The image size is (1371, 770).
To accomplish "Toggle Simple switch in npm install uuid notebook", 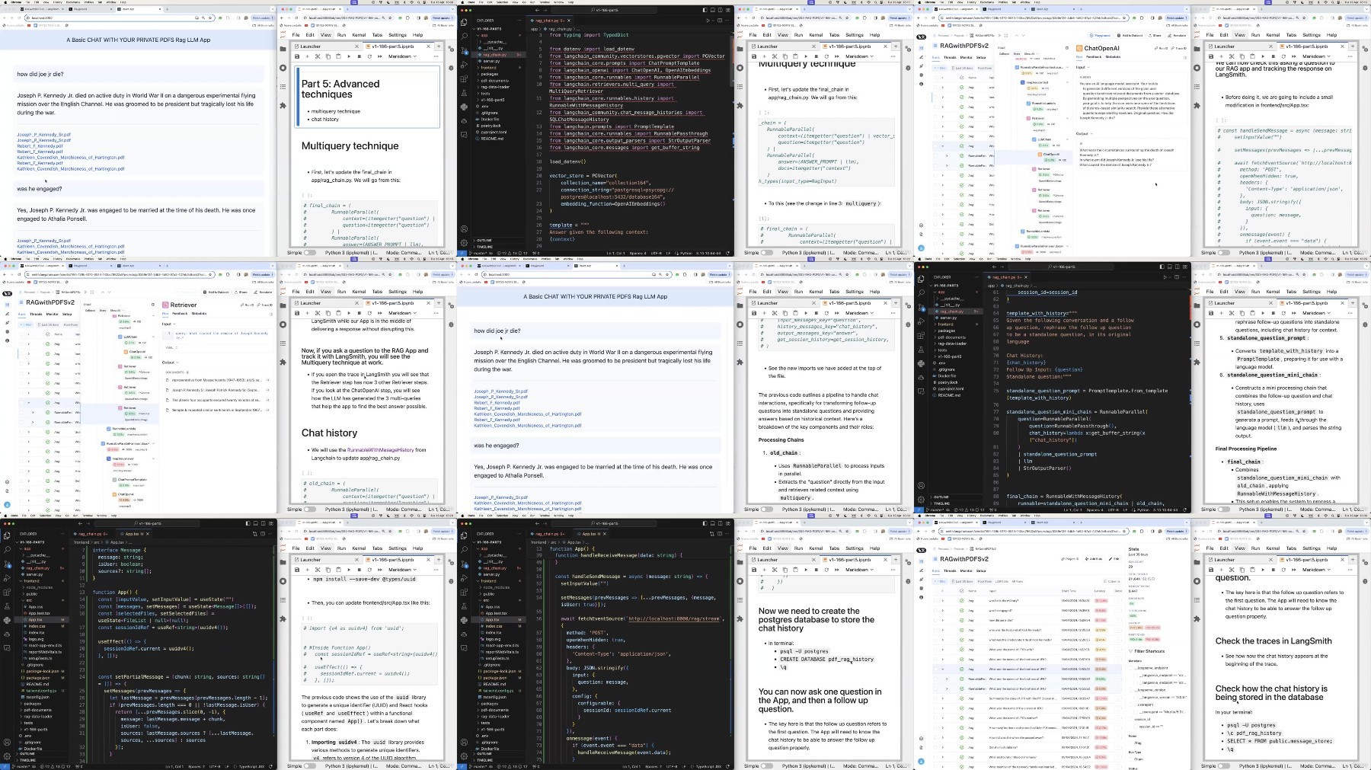I will point(310,766).
